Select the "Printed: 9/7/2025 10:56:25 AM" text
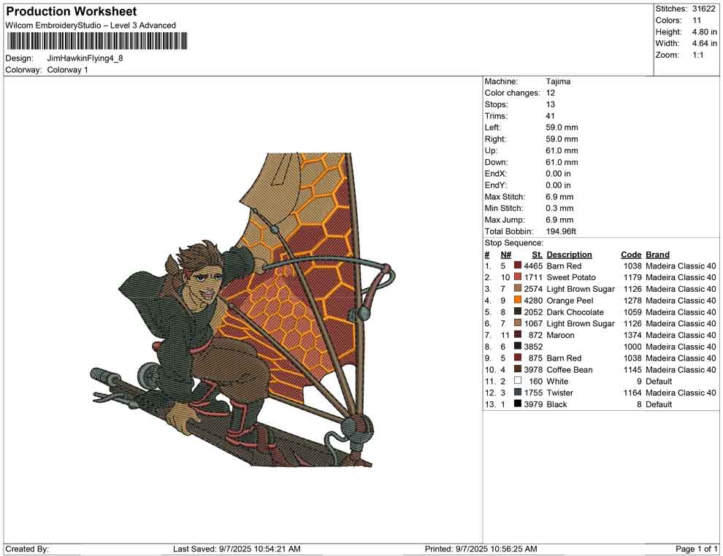 pyautogui.click(x=481, y=549)
